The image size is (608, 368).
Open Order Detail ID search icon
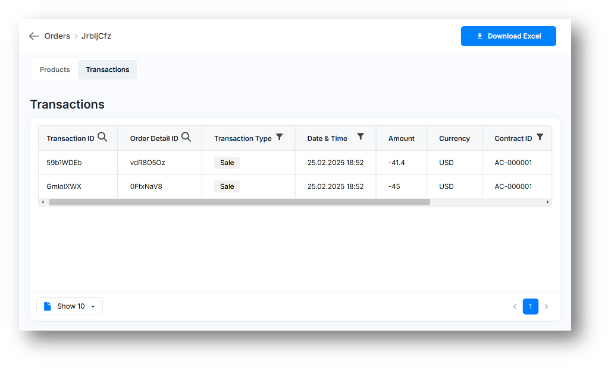[186, 137]
